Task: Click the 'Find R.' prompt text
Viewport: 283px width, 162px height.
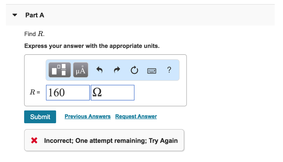Action: [34, 34]
